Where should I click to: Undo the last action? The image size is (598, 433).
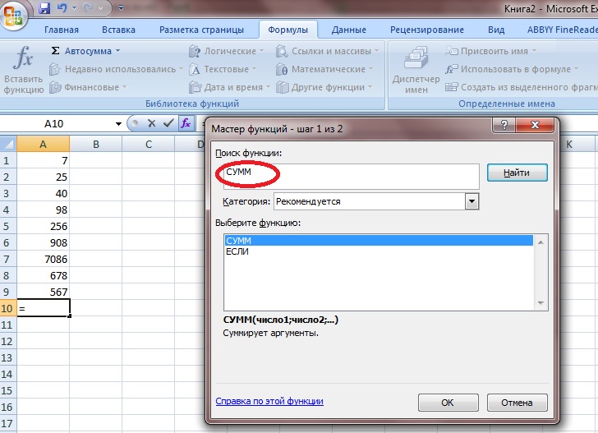tap(62, 7)
